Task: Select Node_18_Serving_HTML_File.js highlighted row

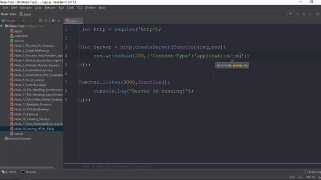Action: 32,129
